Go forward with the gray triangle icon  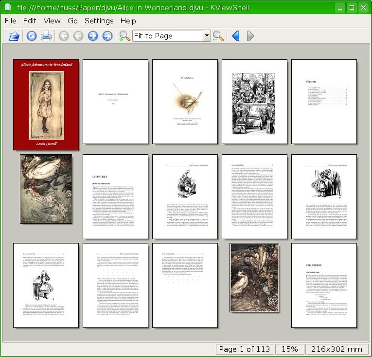tap(250, 36)
